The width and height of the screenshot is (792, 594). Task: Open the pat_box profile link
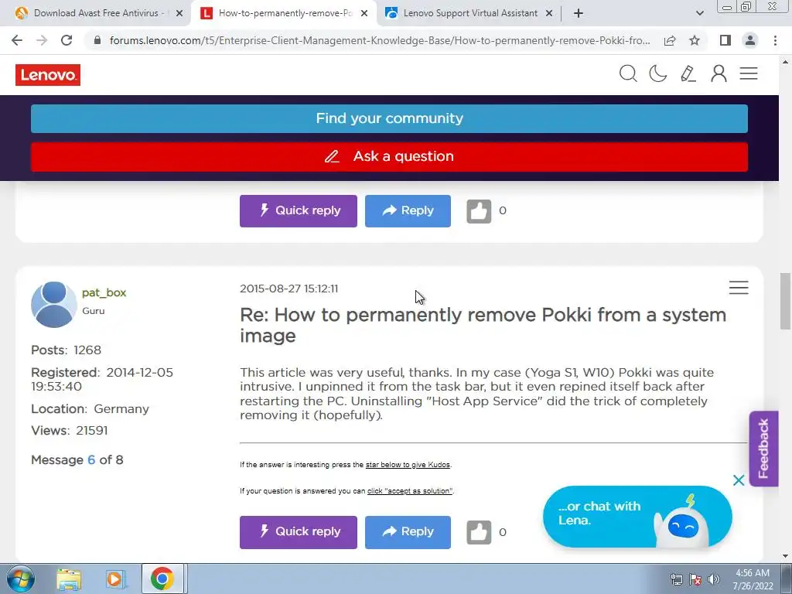(104, 293)
